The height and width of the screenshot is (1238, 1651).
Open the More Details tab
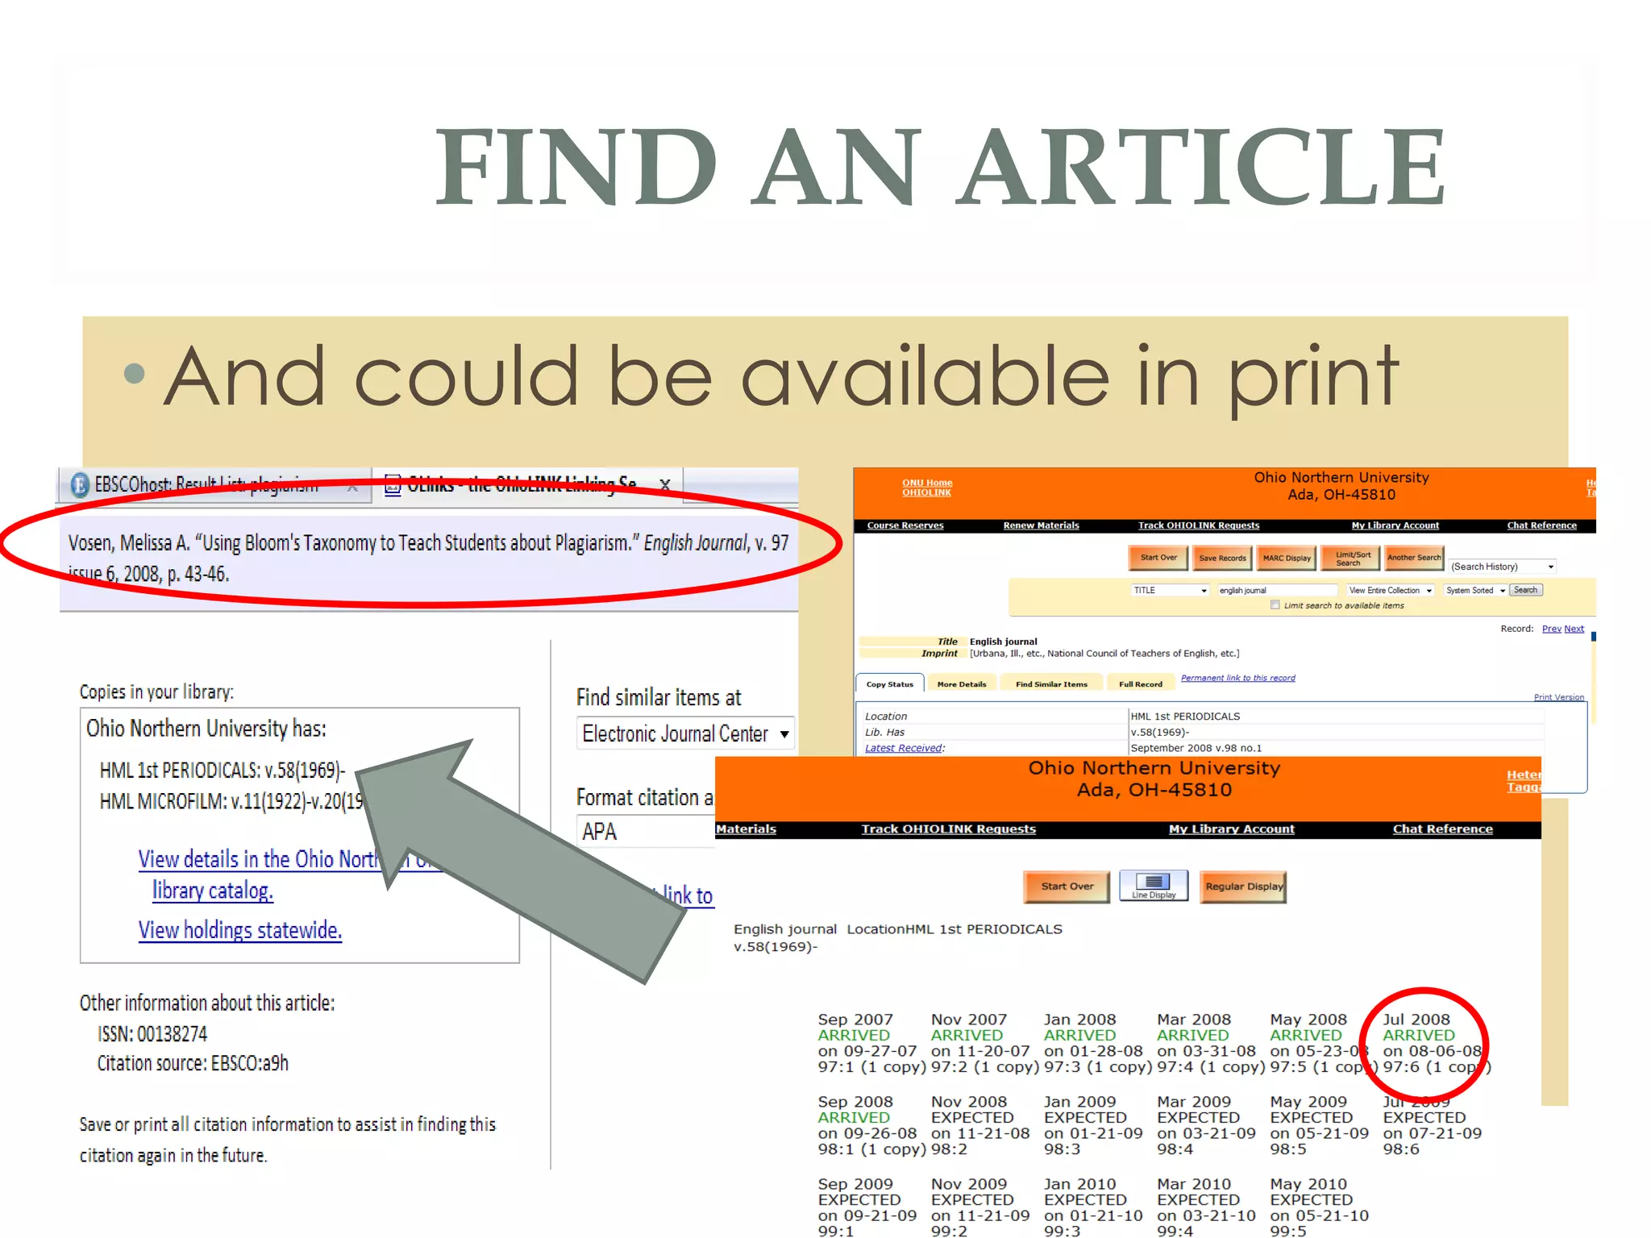coord(961,684)
